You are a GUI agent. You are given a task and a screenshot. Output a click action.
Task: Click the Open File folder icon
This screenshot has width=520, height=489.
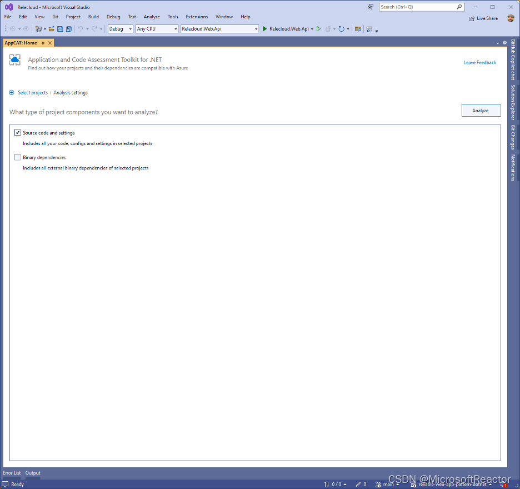pyautogui.click(x=52, y=29)
